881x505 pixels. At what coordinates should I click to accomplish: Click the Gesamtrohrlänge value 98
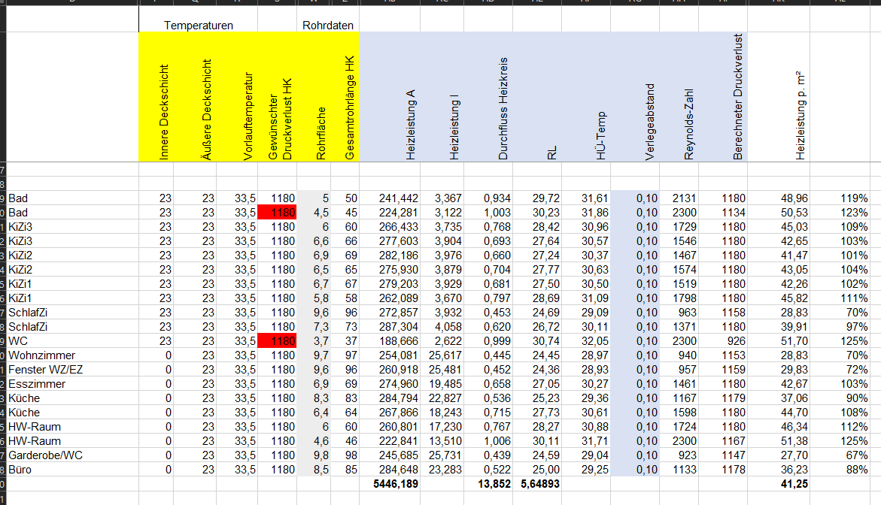[345, 455]
